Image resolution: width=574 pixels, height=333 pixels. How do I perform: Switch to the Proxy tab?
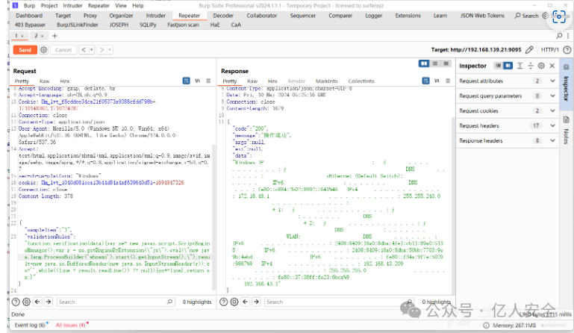(90, 16)
